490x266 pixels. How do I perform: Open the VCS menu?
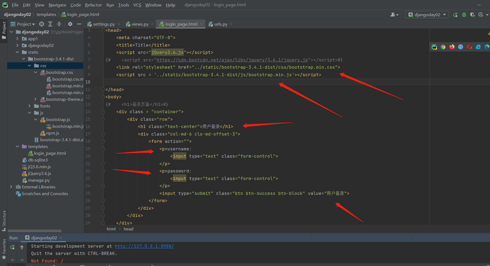click(x=137, y=5)
